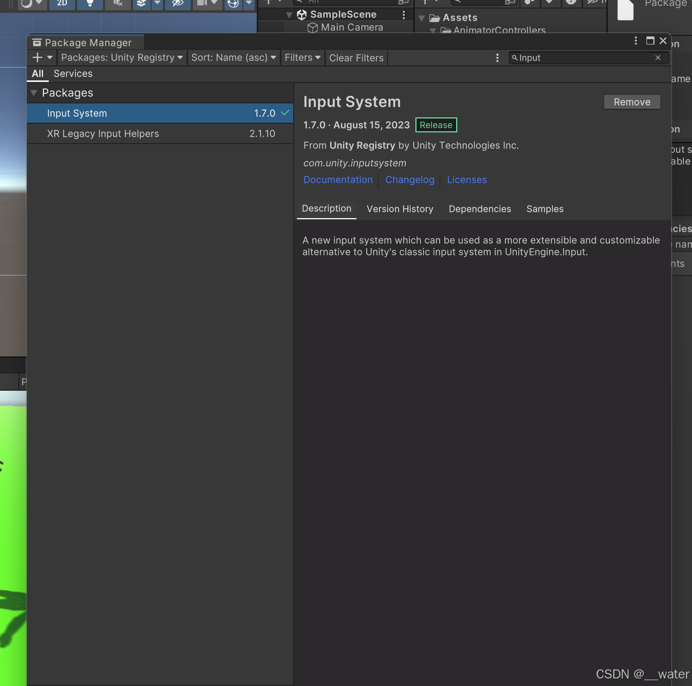Click the Inspector file document icon

point(626,9)
